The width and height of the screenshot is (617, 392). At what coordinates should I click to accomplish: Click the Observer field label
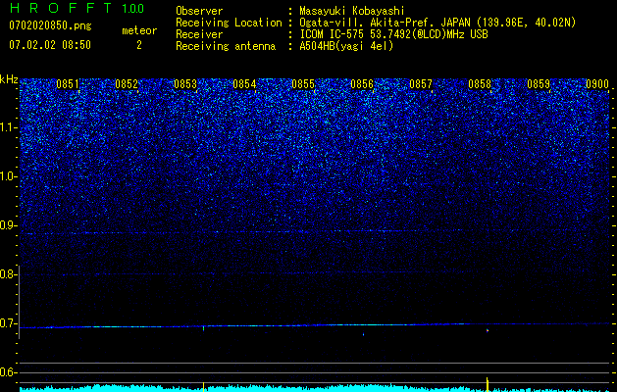(199, 11)
